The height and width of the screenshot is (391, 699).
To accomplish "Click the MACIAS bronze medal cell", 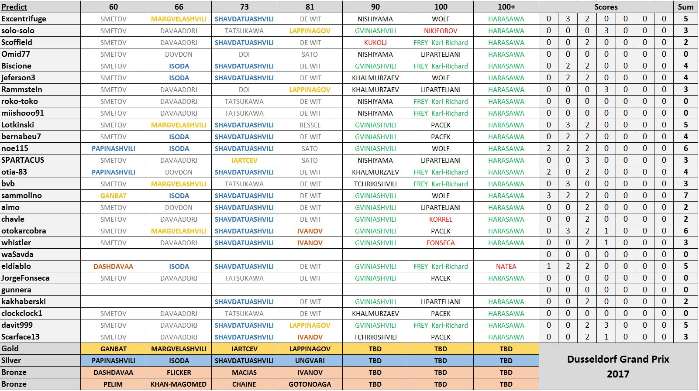I will point(244,372).
